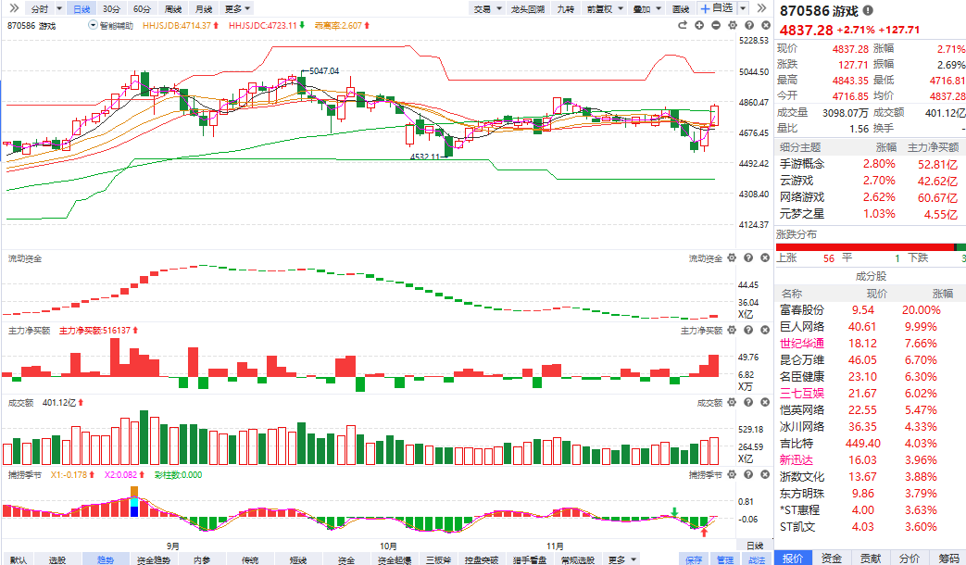Viewport: 966px width, 565px height.
Task: Open help icon of 捕捞季节 indicator
Action: coord(746,475)
